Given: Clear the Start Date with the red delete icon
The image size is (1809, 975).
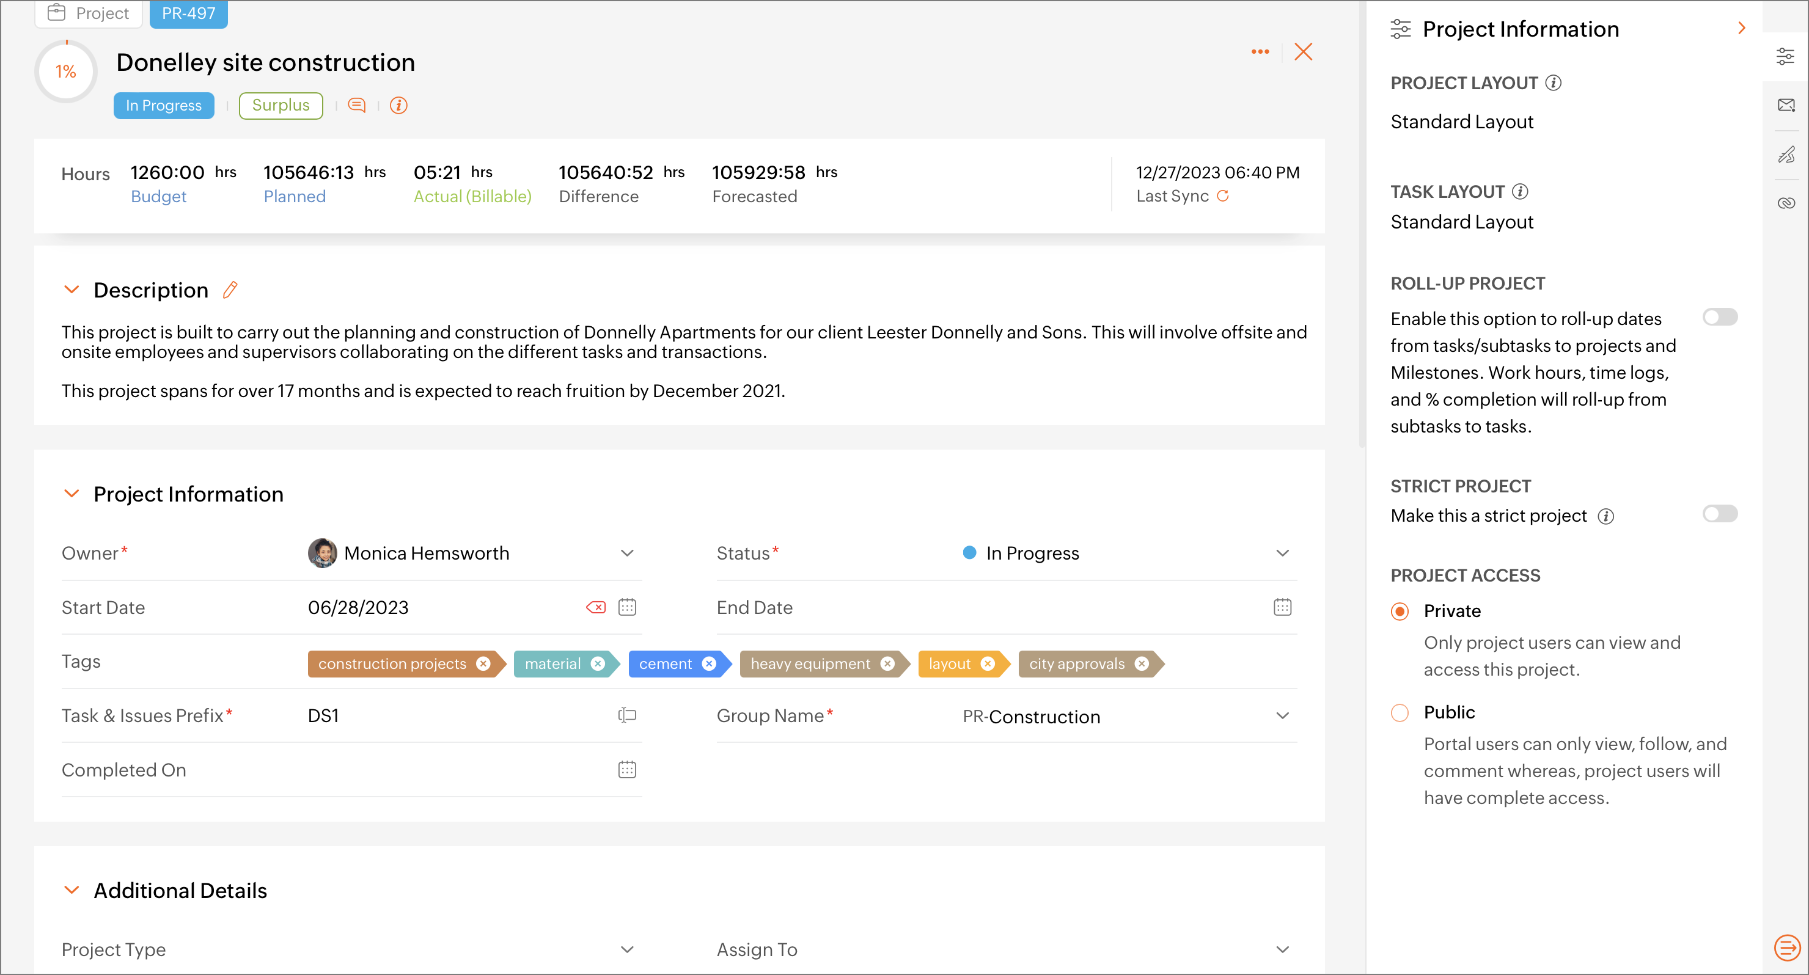Looking at the screenshot, I should click(x=595, y=607).
